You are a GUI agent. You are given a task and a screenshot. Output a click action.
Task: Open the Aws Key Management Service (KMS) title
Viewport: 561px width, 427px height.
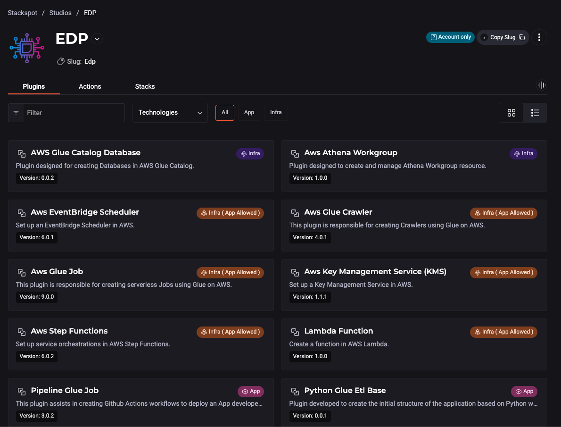[375, 271]
